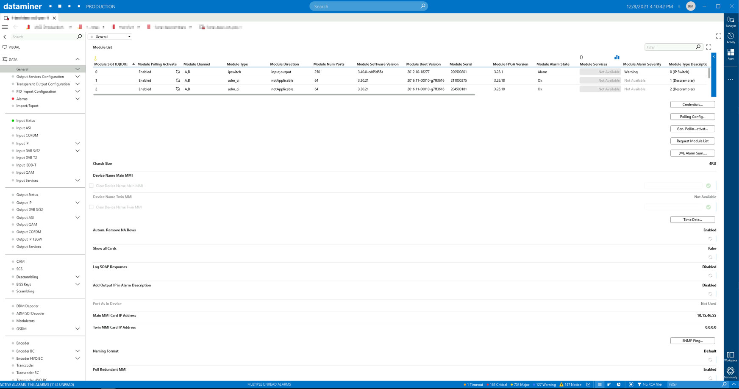
Task: Click the No RCA filter funnel icon
Action: pos(639,384)
